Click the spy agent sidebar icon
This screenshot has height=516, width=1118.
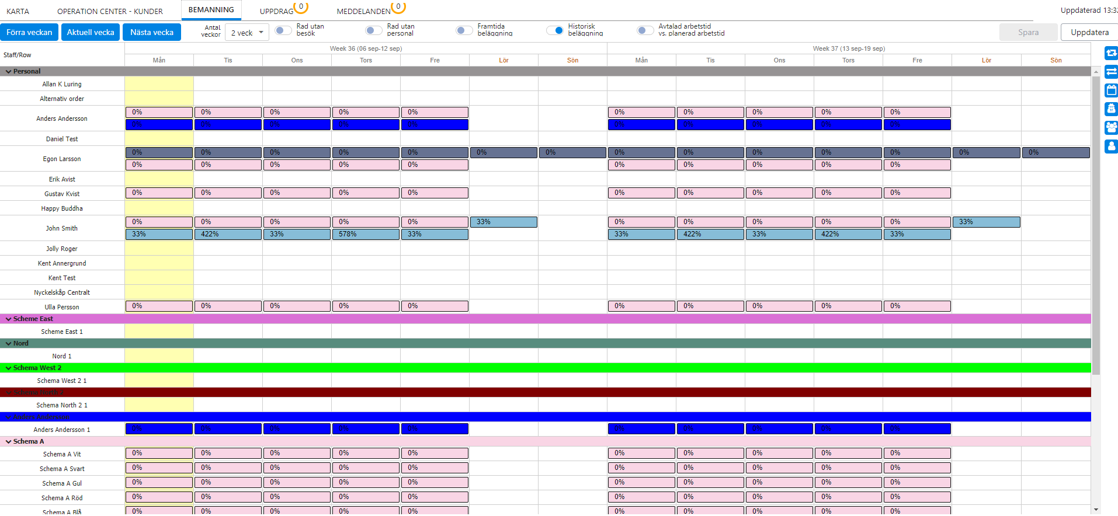click(1111, 109)
